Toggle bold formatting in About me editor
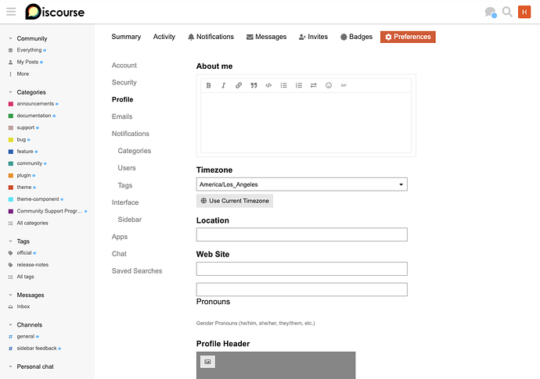 coord(208,85)
